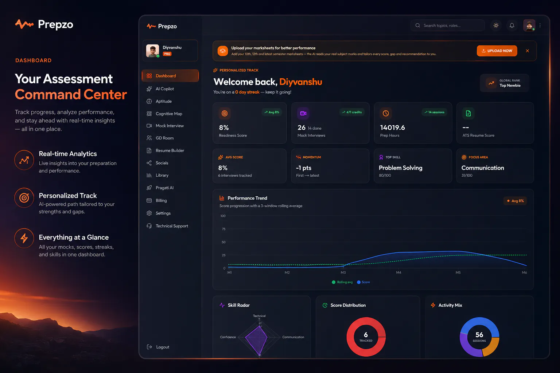Image resolution: width=560 pixels, height=373 pixels.
Task: Search topics and roles field
Action: tap(448, 25)
